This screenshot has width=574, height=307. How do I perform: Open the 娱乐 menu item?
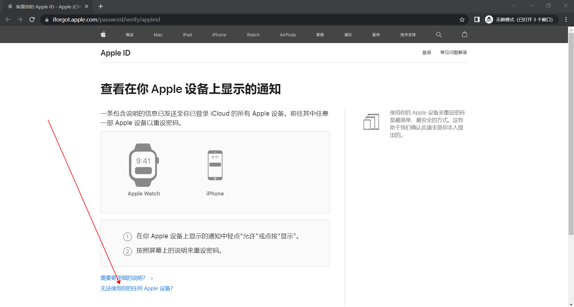[348, 35]
